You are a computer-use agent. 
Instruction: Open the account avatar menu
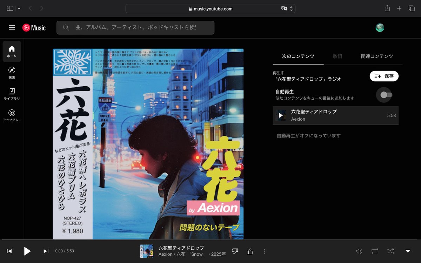[x=380, y=28]
